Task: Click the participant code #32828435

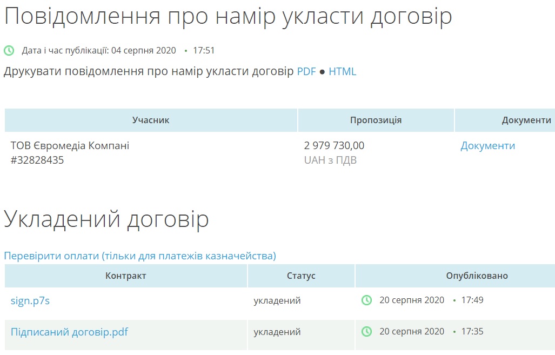Action: pos(37,160)
